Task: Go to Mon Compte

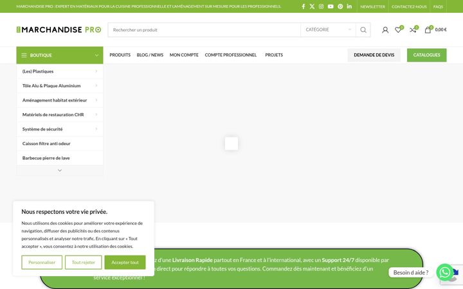Action: pyautogui.click(x=184, y=55)
